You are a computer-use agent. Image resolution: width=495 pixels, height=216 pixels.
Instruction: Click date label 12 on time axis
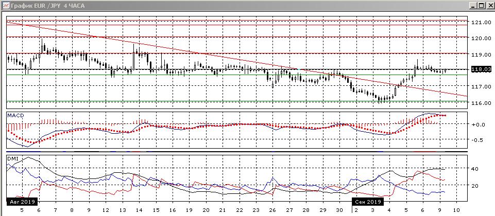(x=106, y=210)
